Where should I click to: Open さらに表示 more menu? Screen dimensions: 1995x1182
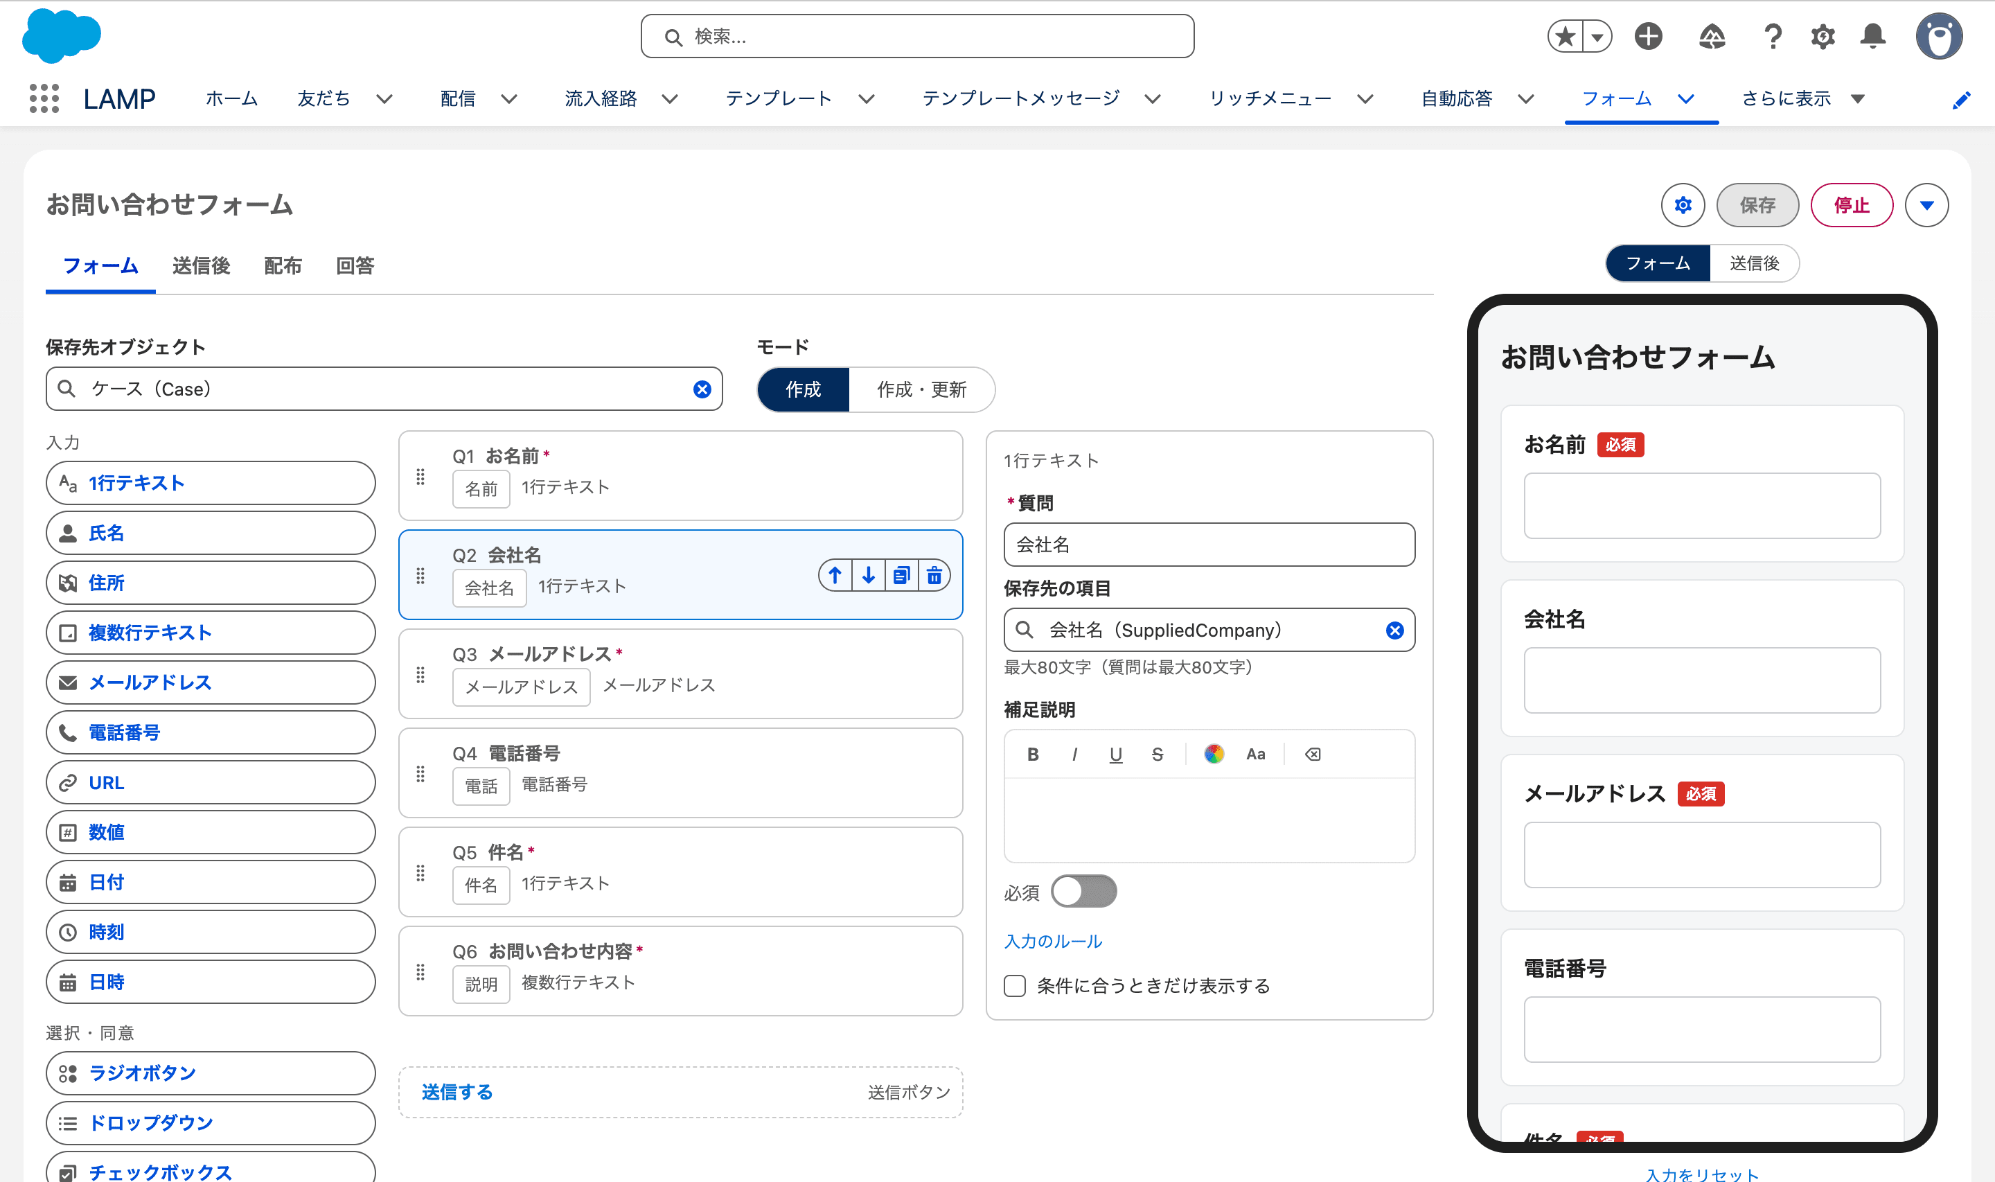click(x=1803, y=99)
